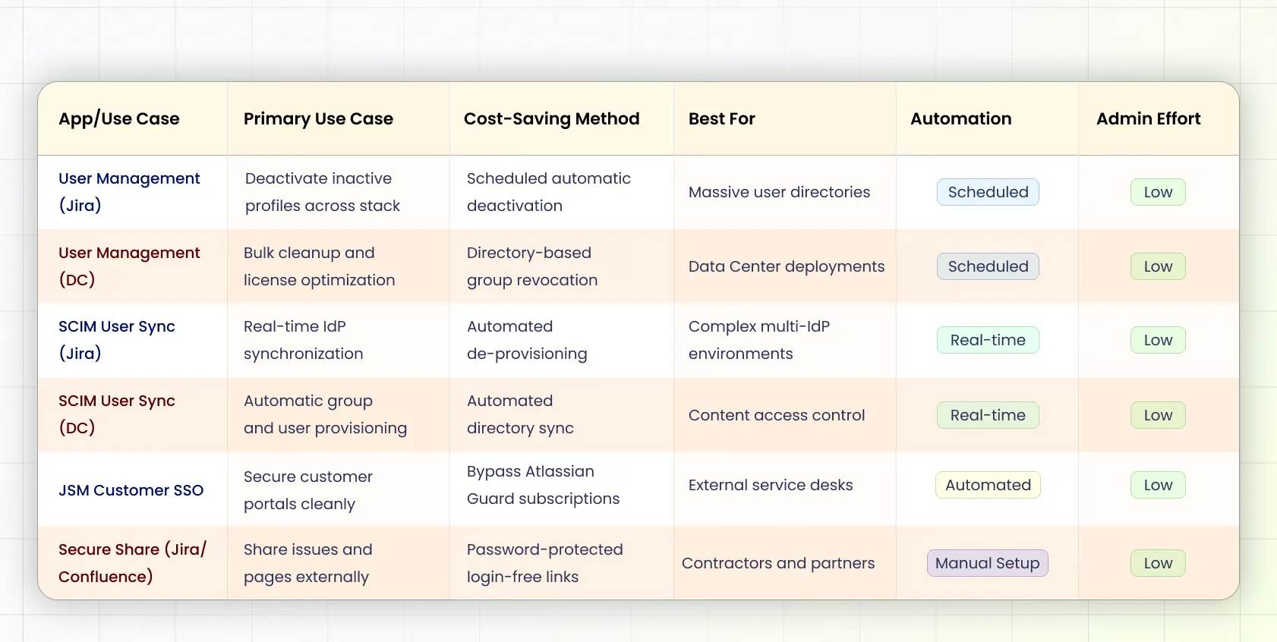Screen dimensions: 1277x642
Task: Select 'Complex multi-IdP environments' cell
Action: [785, 340]
